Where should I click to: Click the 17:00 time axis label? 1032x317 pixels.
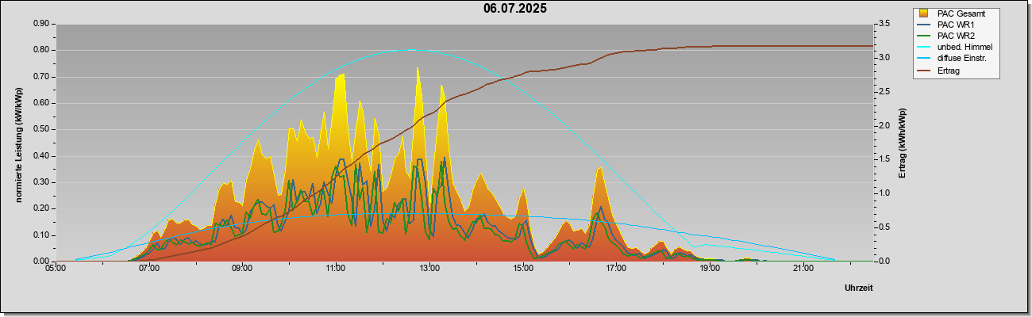pyautogui.click(x=616, y=269)
